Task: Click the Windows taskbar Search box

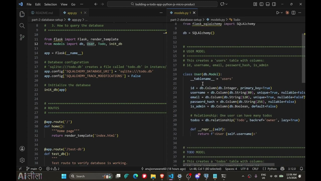Action: (x=91, y=176)
